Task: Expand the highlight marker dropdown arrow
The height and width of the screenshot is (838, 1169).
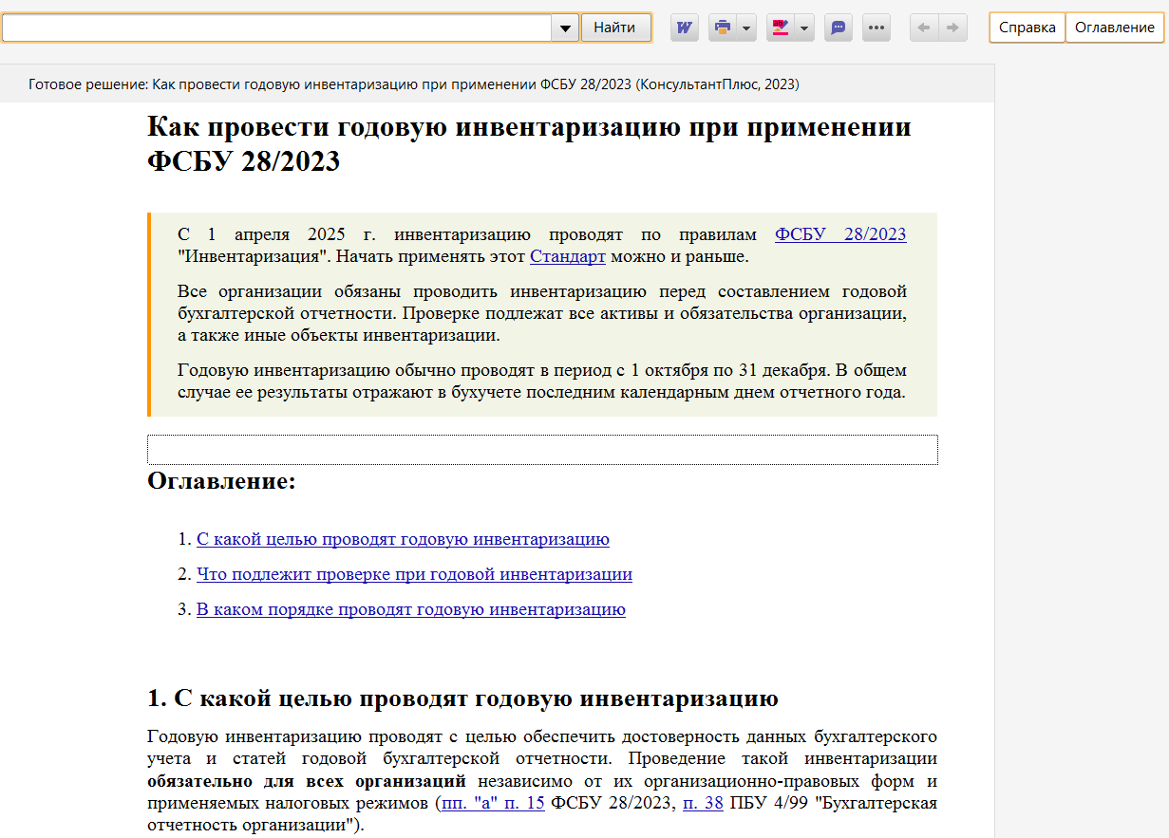Action: pyautogui.click(x=804, y=28)
